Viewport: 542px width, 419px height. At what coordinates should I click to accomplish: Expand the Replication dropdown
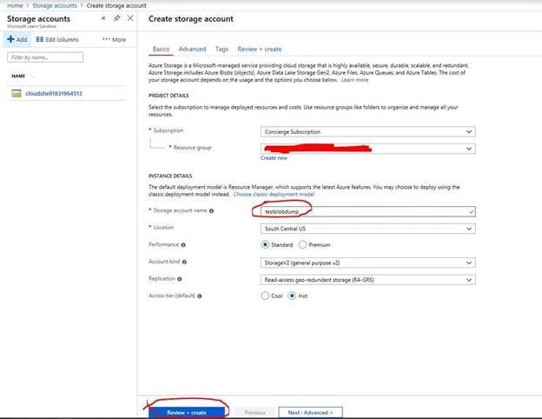pos(367,280)
